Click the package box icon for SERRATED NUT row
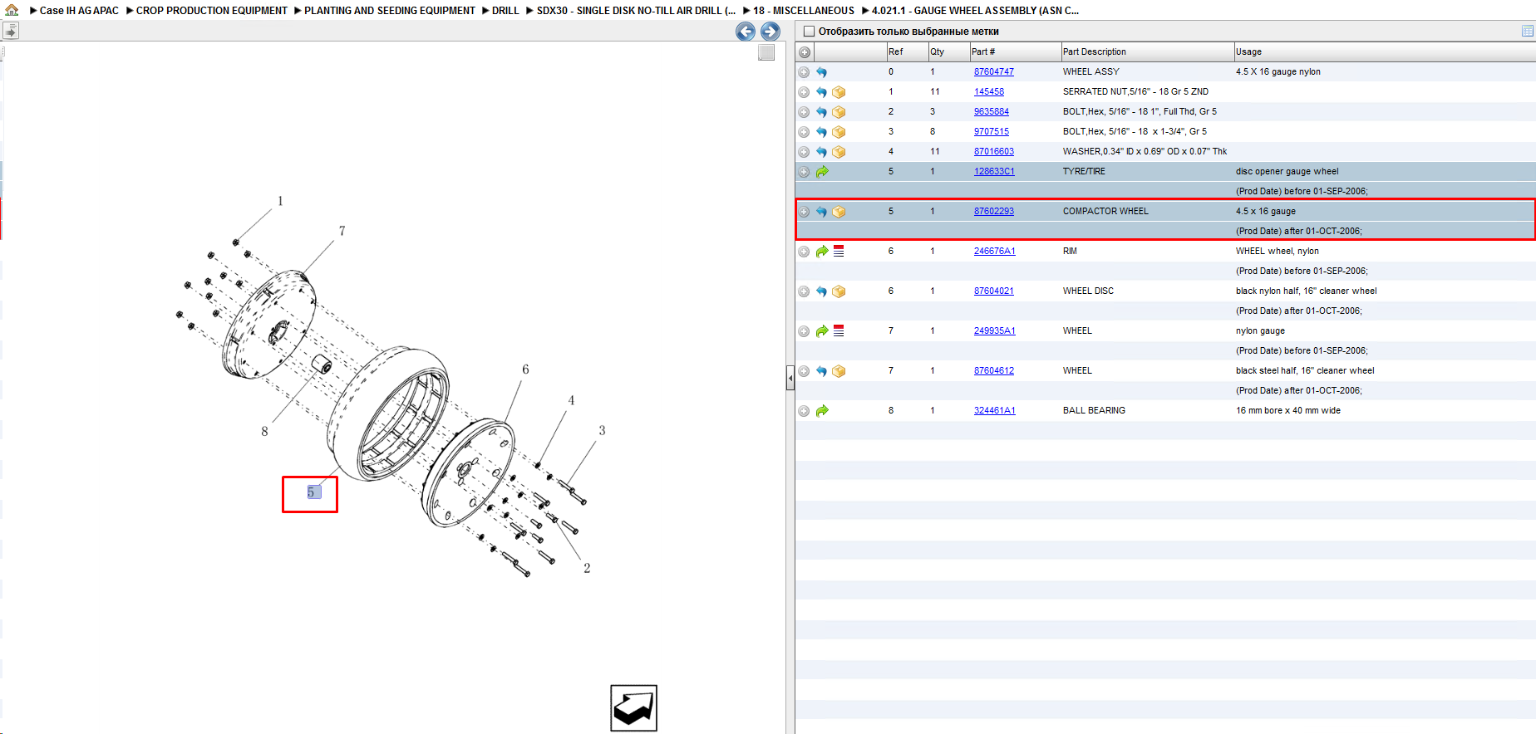Screen dimensions: 1536x734 (x=839, y=92)
